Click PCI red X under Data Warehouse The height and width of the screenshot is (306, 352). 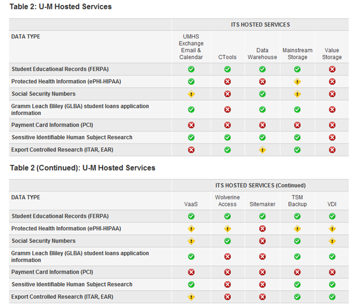pos(262,125)
